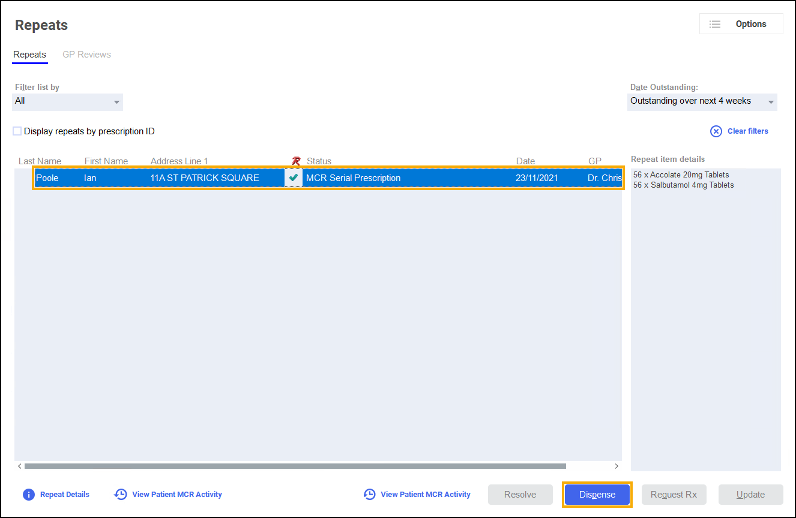Click the horizontal scrollbar thumb
796x518 pixels.
294,466
